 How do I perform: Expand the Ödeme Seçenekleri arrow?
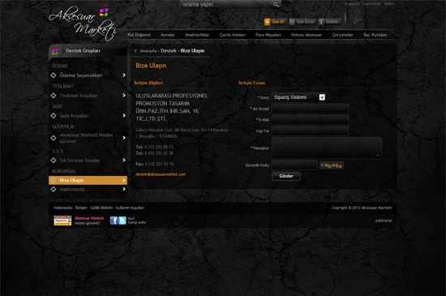tap(124, 75)
